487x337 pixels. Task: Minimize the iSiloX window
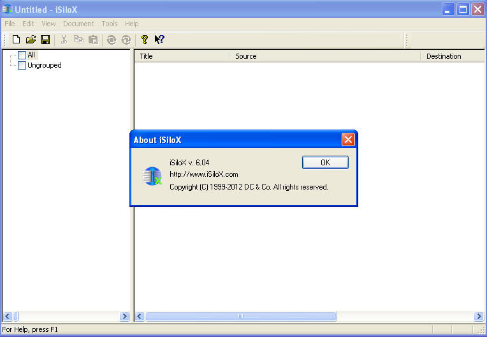point(447,10)
